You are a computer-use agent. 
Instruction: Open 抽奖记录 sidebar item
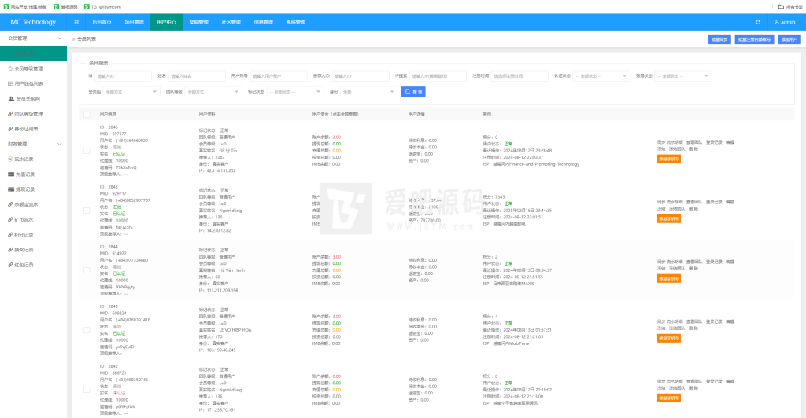point(33,250)
